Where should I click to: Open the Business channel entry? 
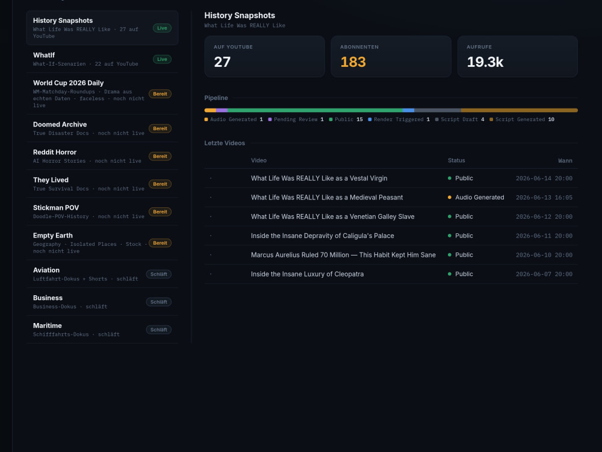(102, 302)
